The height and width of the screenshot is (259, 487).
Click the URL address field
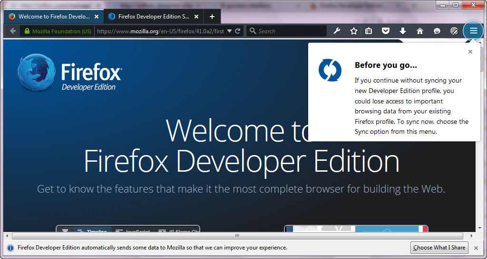(160, 31)
